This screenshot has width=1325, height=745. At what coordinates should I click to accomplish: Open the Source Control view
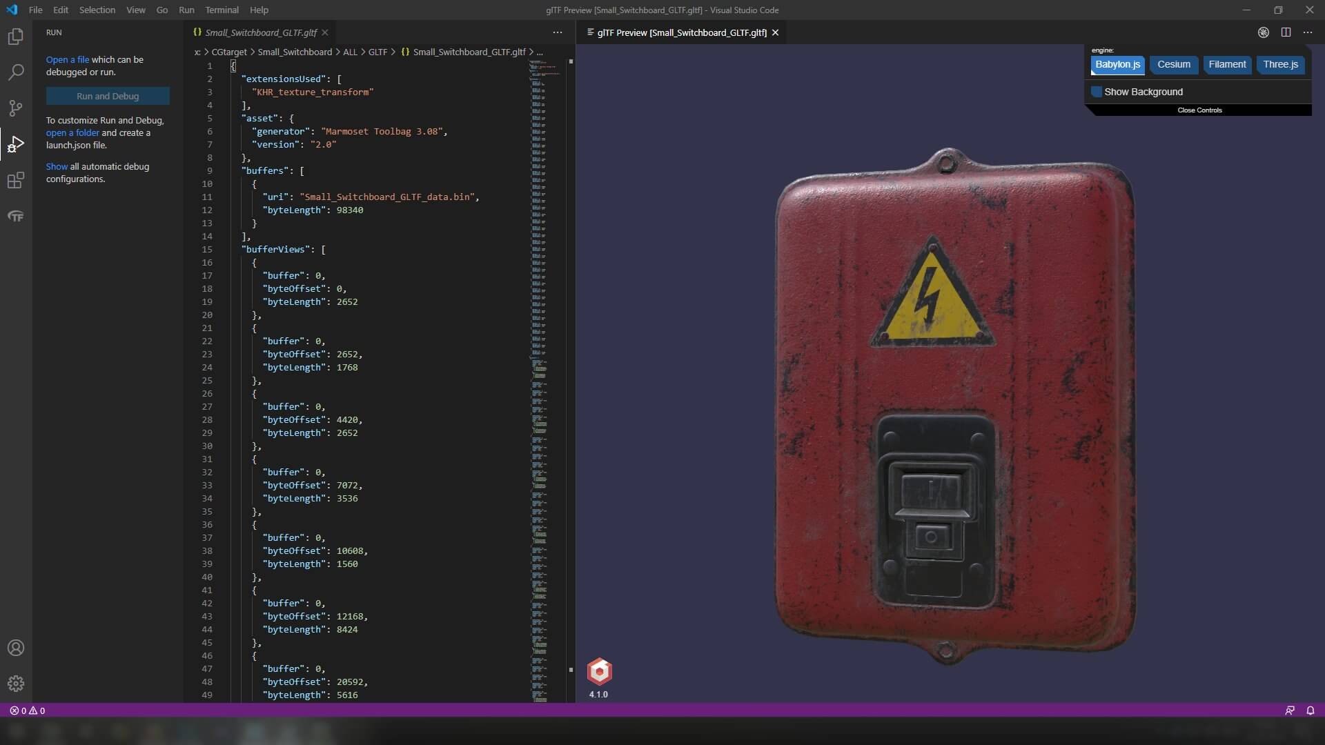pyautogui.click(x=15, y=108)
